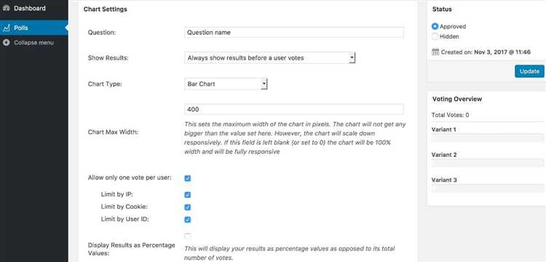Enable Display Results as Percentage Values
Viewport: 546px width, 262px height.
(x=188, y=237)
